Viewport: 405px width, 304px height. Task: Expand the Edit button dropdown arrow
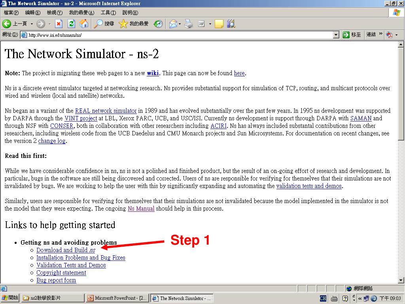210,24
